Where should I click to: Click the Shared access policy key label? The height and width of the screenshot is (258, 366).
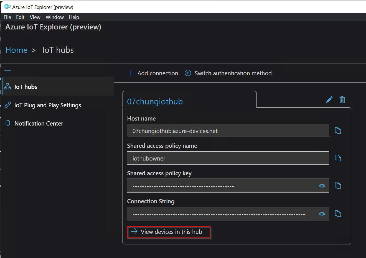click(x=159, y=173)
